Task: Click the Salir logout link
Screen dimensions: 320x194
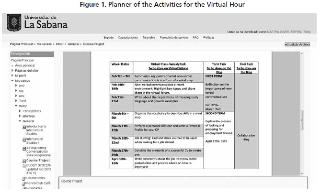Action: pyautogui.click(x=307, y=32)
